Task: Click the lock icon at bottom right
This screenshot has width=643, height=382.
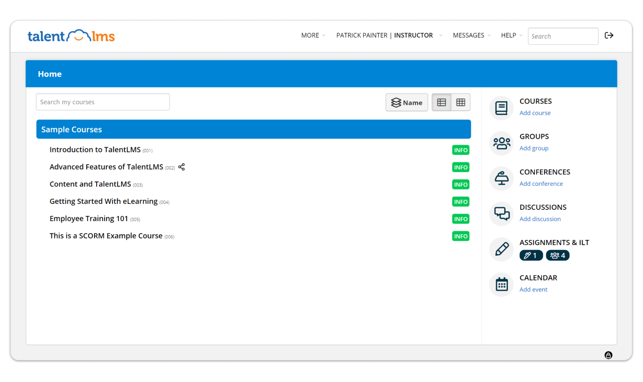Action: [608, 355]
